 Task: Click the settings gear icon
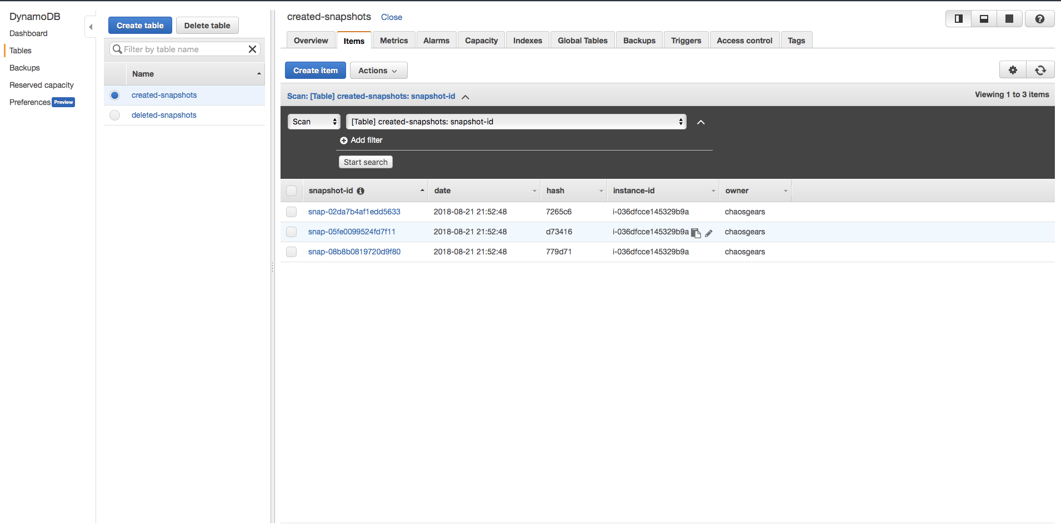click(1013, 70)
